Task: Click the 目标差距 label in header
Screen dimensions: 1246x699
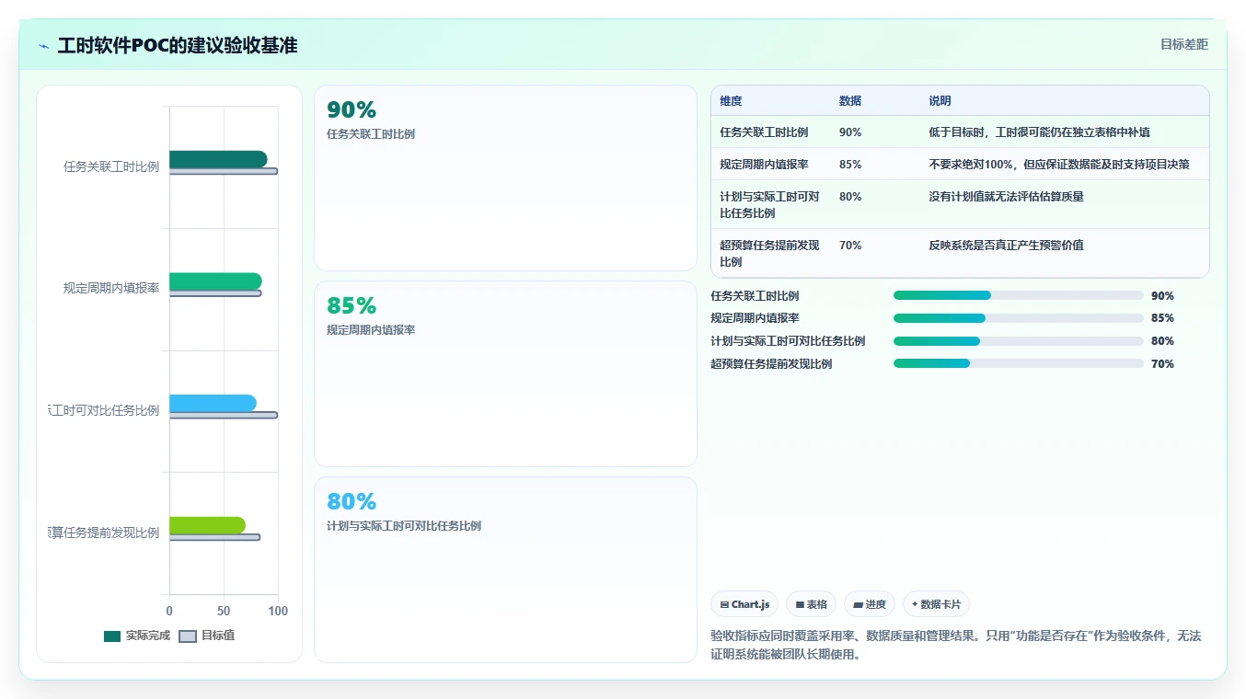Action: point(1183,44)
